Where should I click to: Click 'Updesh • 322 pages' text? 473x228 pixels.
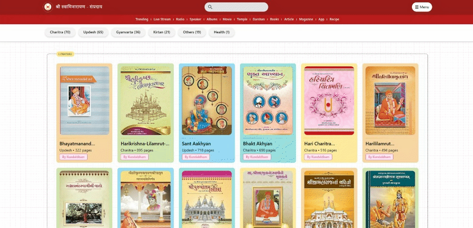click(76, 150)
